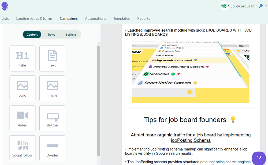Select the search module screenshot image

point(191,72)
